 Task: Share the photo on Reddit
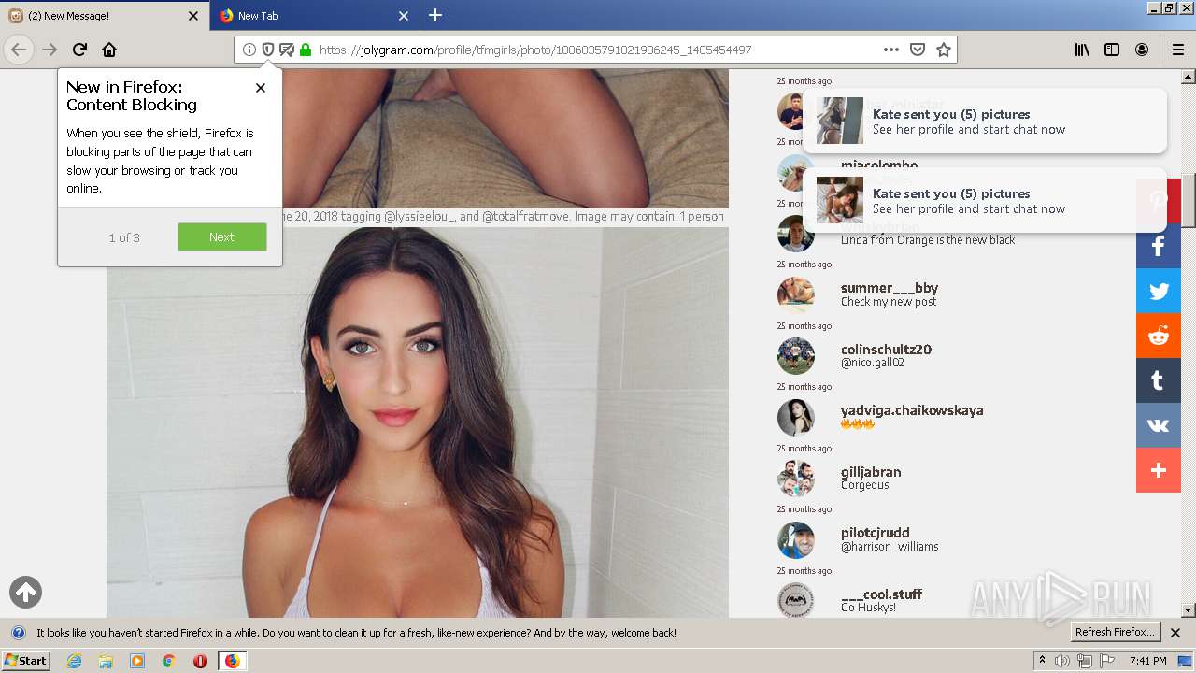click(1159, 336)
